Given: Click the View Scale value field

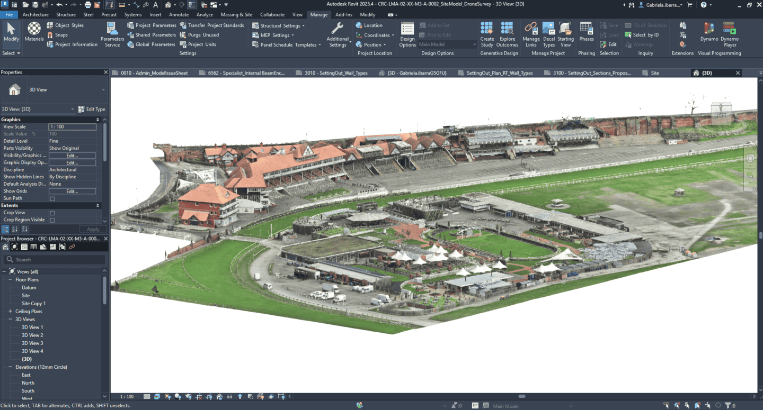Looking at the screenshot, I should [x=72, y=127].
